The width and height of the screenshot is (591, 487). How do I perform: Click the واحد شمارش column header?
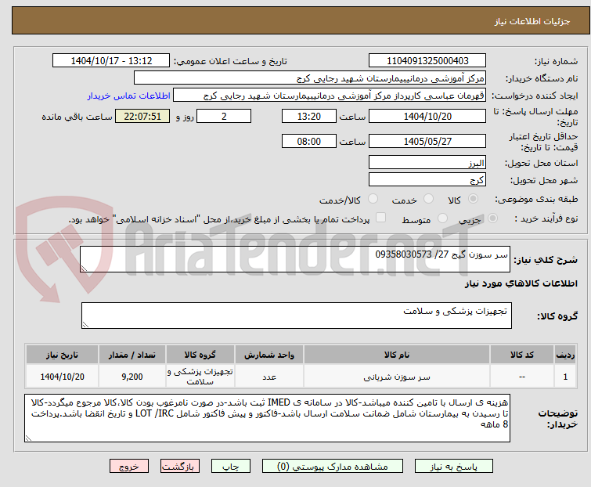click(269, 355)
